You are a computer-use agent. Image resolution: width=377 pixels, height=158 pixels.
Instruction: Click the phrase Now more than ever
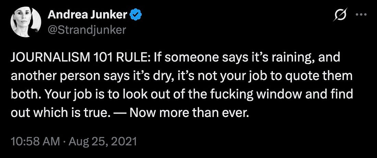tap(188, 112)
